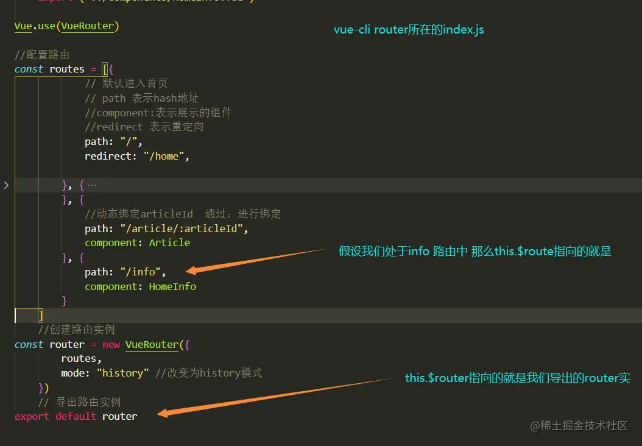Click the 'new' keyword before VueRouter
This screenshot has width=642, height=446.
(111, 344)
